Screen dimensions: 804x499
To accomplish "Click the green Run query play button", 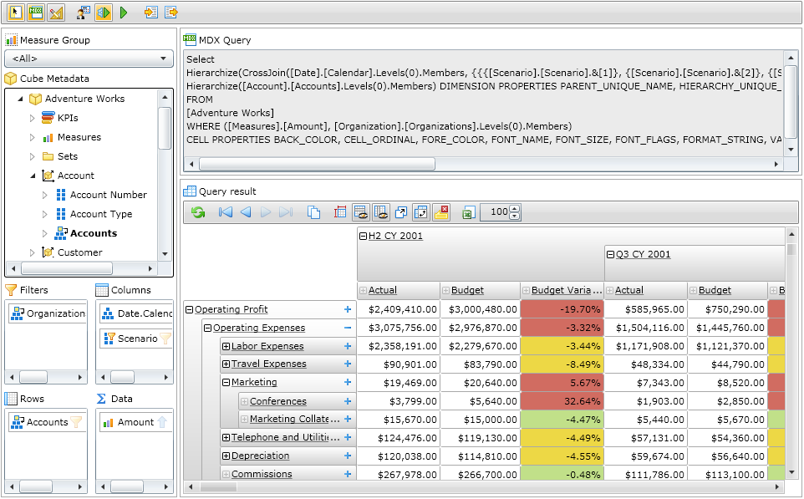I will (x=124, y=13).
